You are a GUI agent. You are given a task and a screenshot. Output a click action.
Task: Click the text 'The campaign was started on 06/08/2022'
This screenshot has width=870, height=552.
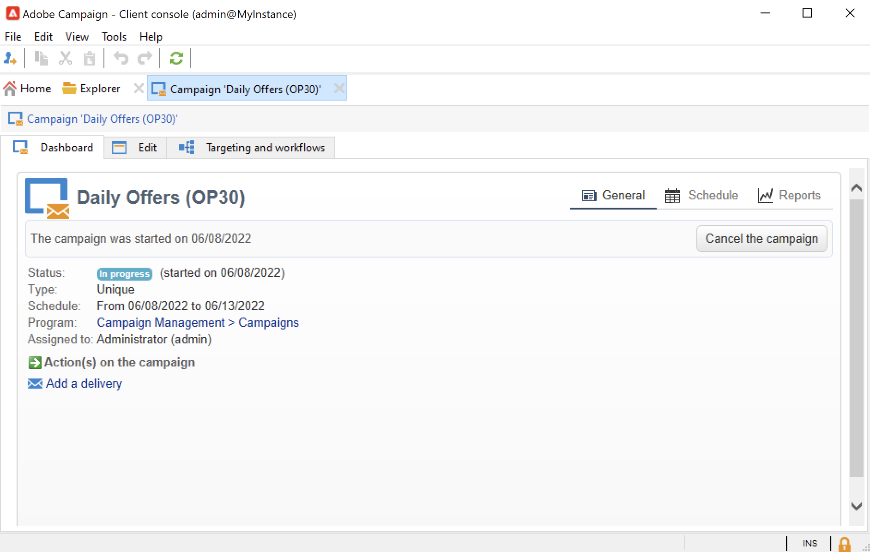[x=141, y=239]
